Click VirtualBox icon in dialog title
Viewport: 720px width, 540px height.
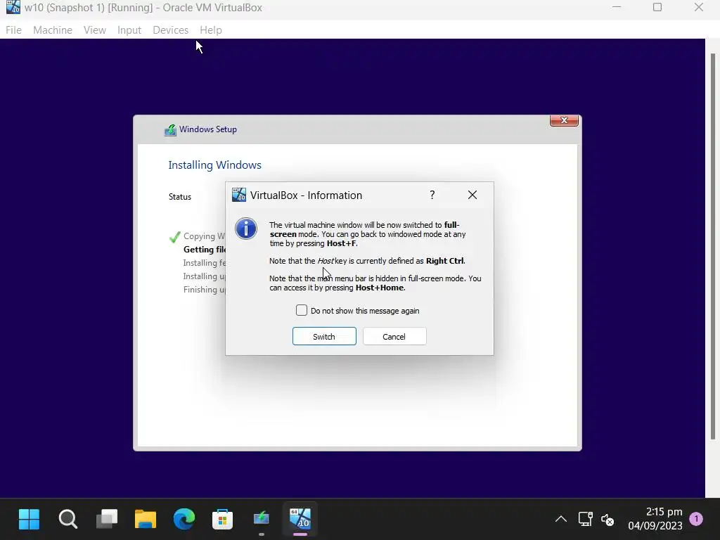(239, 195)
